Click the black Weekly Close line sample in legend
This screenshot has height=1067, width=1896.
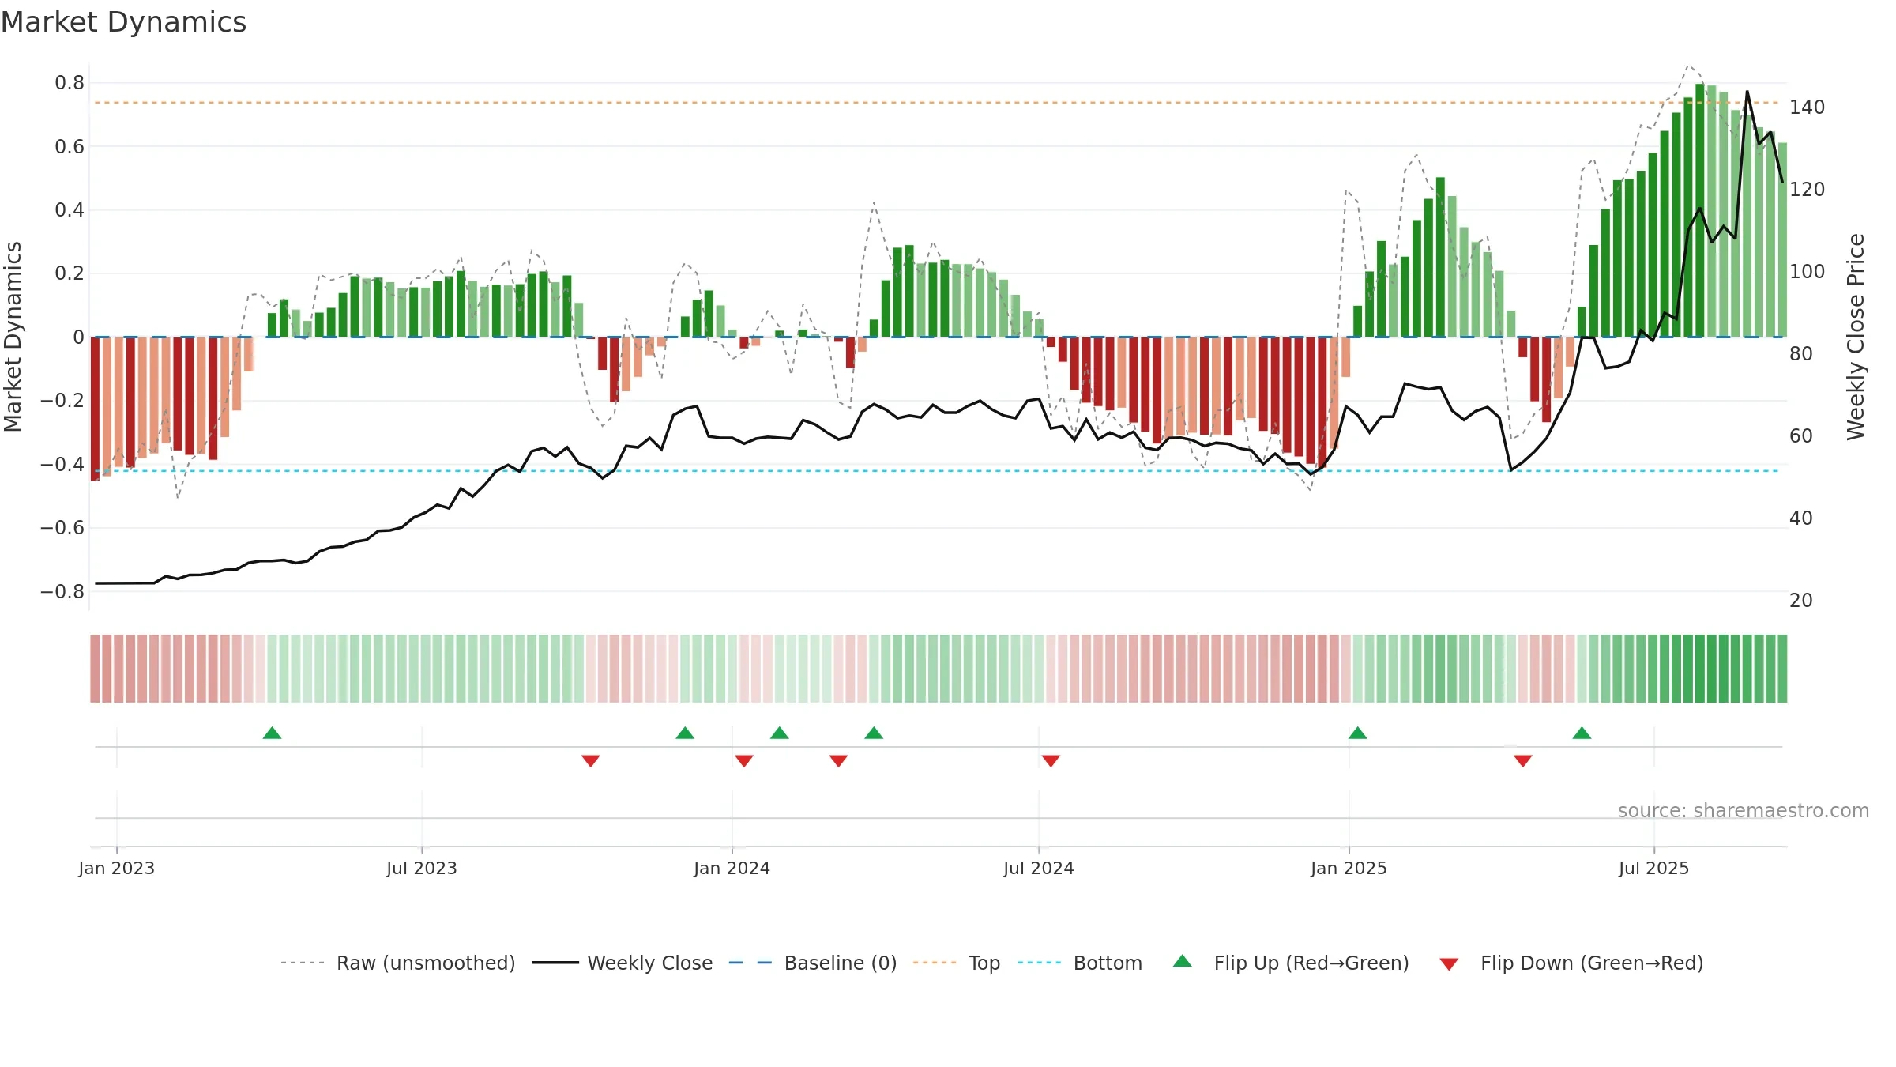(555, 963)
